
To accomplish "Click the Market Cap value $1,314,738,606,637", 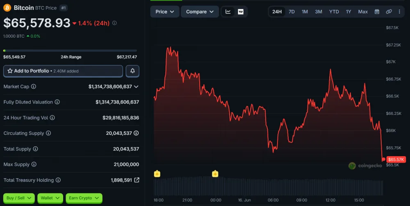I will click(110, 87).
